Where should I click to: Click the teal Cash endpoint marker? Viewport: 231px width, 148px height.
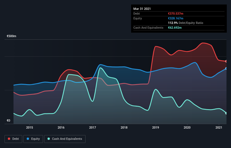tap(226, 113)
